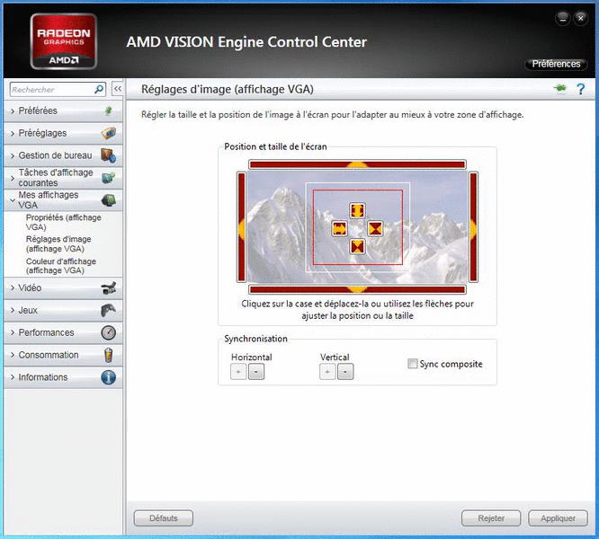
Task: Click the Jeux gamepad icon
Action: [109, 310]
